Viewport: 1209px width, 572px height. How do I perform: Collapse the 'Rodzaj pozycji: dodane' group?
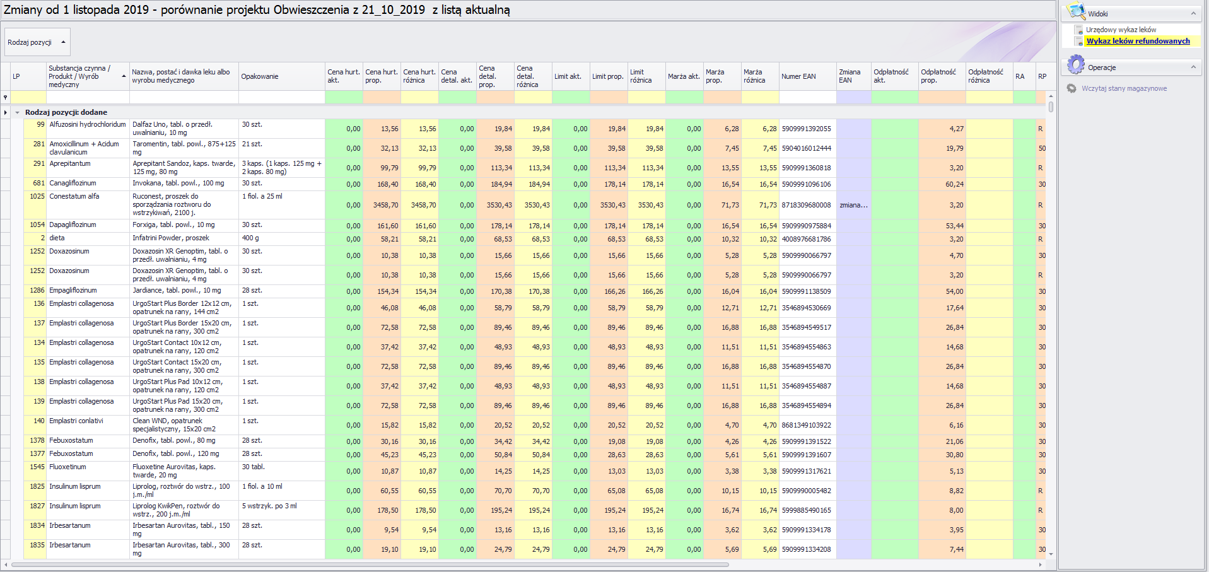tap(18, 112)
